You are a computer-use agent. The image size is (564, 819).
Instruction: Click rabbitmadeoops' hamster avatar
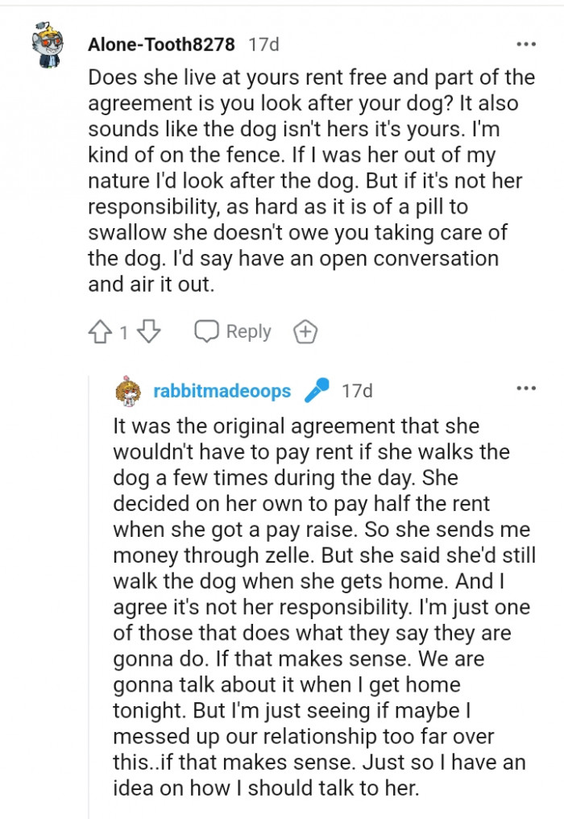129,391
